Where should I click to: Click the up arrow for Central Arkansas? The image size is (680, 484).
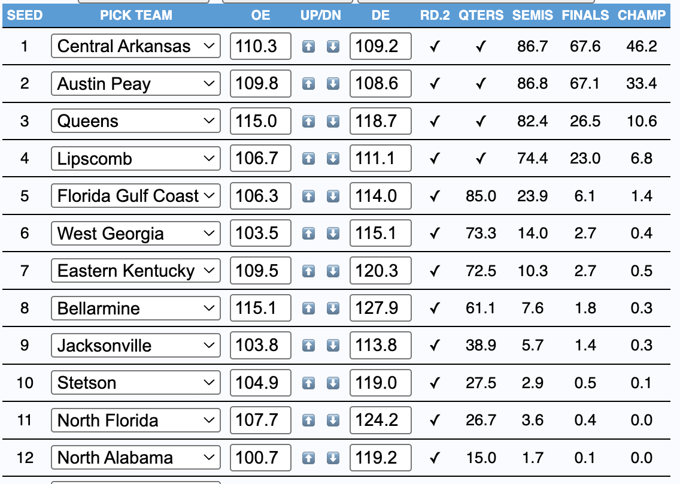[308, 47]
